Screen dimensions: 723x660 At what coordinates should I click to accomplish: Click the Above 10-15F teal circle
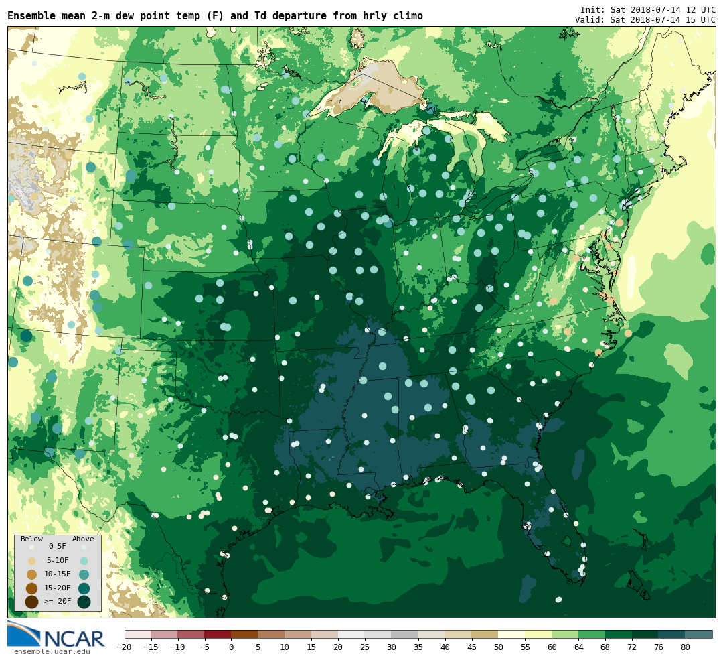[84, 574]
